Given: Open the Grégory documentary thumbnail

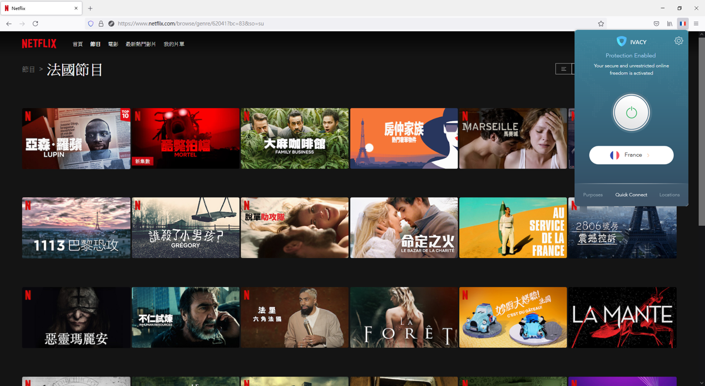Looking at the screenshot, I should point(185,228).
